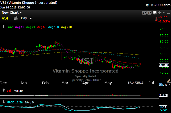Open the T template dropdown button
This screenshot has height=113, width=171.
[149, 13]
